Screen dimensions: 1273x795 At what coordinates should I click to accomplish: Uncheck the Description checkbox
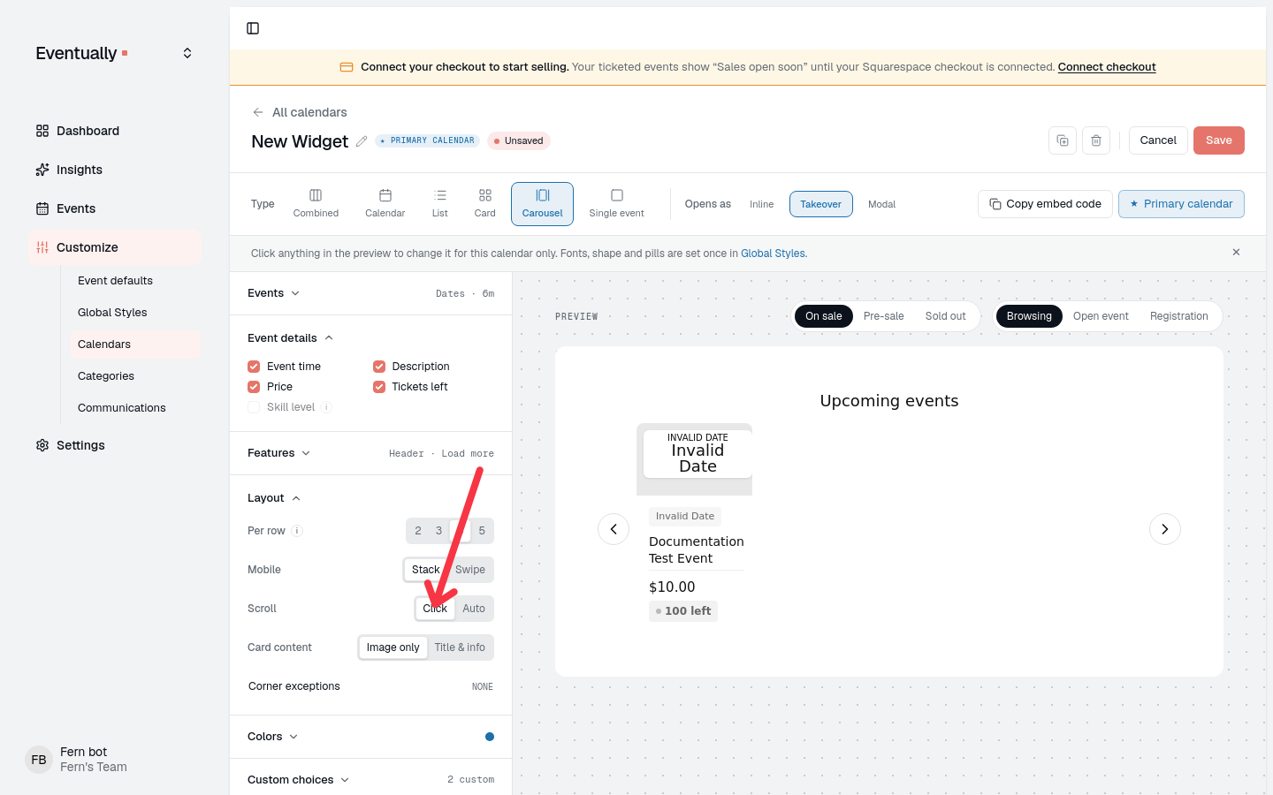(x=379, y=367)
